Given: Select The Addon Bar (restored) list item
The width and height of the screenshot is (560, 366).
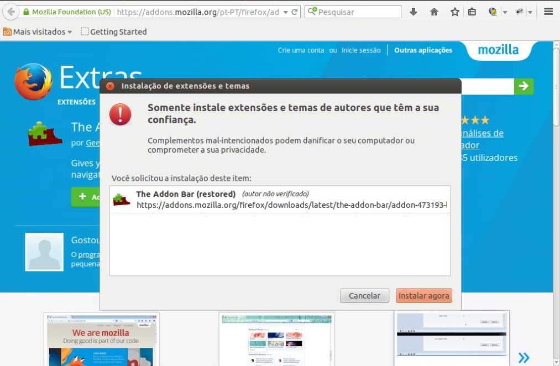Looking at the screenshot, I should (x=280, y=199).
